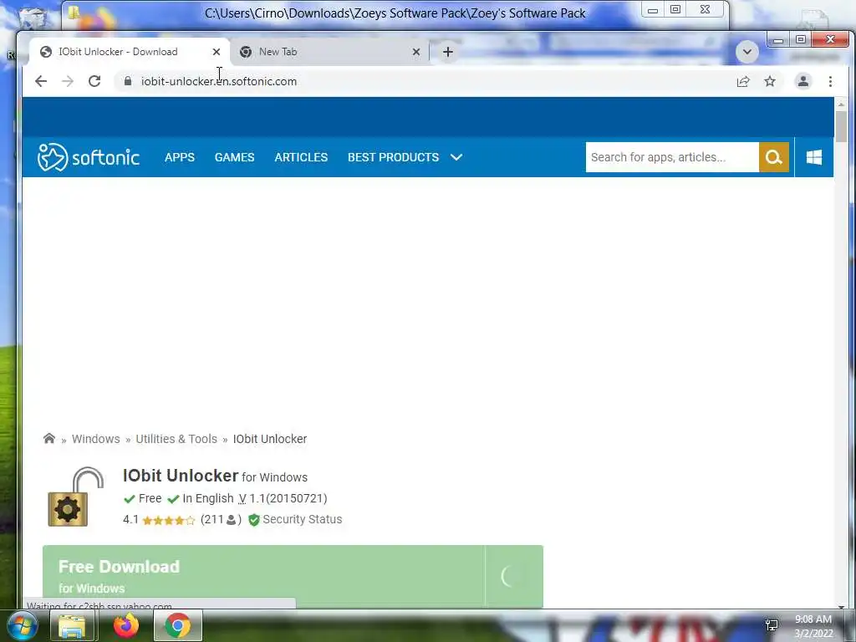This screenshot has height=642, width=856.
Task: Click the star rating row
Action: point(168,520)
